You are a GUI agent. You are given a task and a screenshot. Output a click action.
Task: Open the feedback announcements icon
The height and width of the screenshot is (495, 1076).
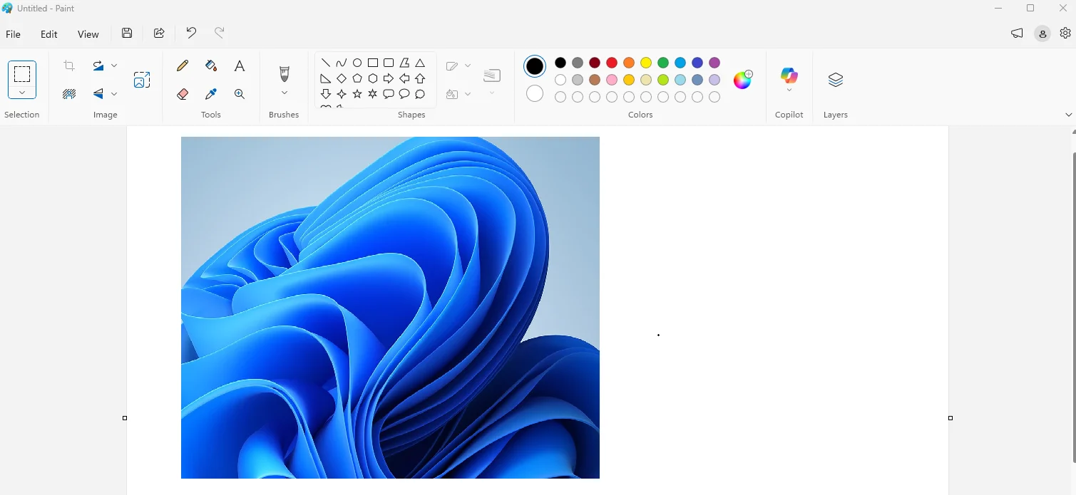[1017, 33]
